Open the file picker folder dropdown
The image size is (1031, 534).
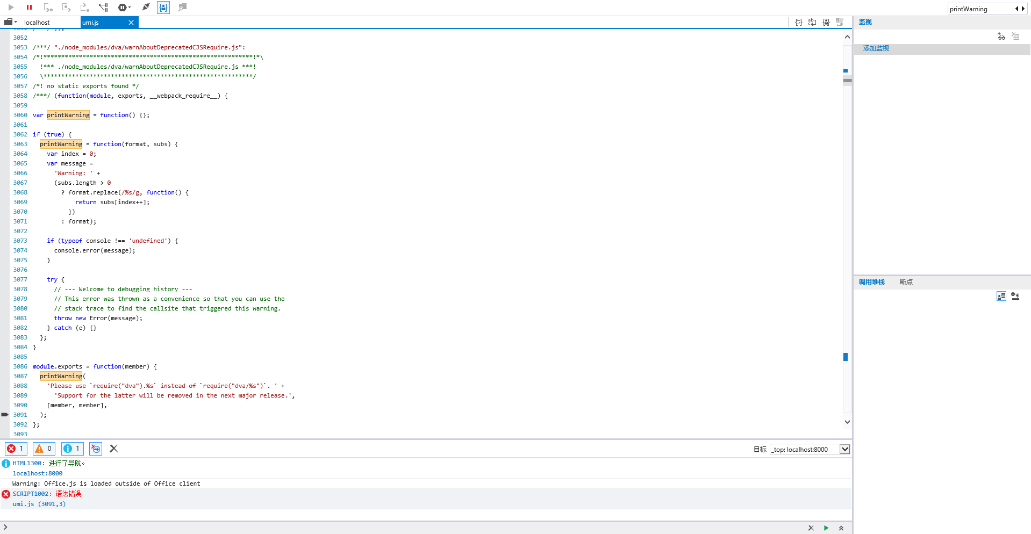coord(10,22)
